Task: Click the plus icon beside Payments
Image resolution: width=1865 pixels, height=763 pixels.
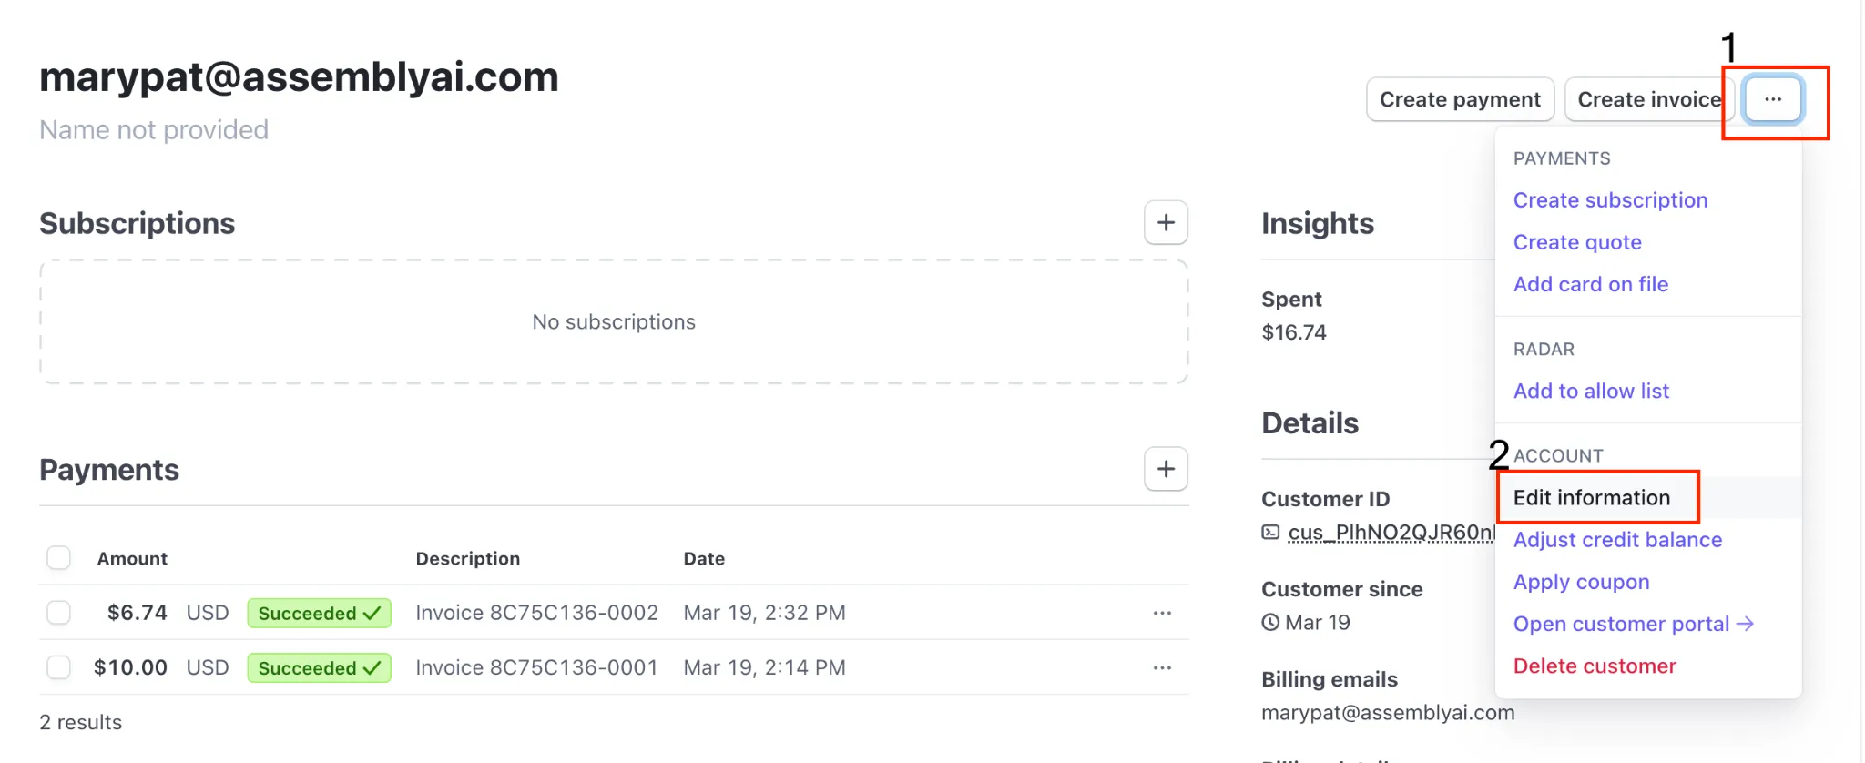Action: 1166,469
